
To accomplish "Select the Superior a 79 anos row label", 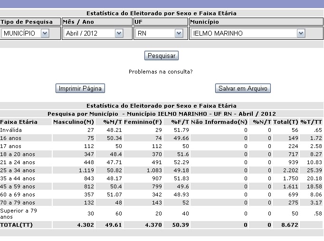I will point(19,213).
